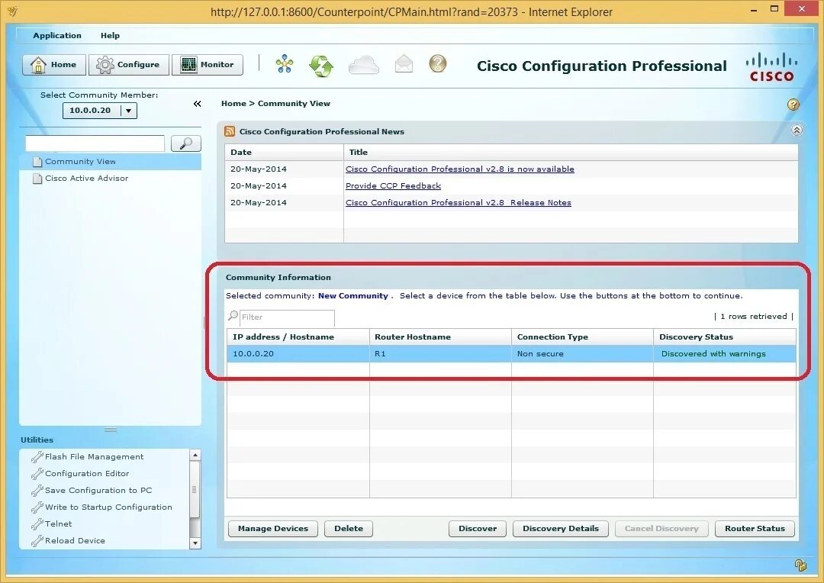Click the Utilities panel splitter grip
Viewport: 824px width, 583px height.
pos(111,430)
